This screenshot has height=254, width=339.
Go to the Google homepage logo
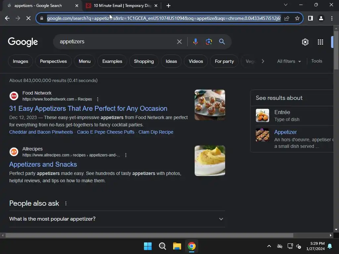pyautogui.click(x=23, y=42)
